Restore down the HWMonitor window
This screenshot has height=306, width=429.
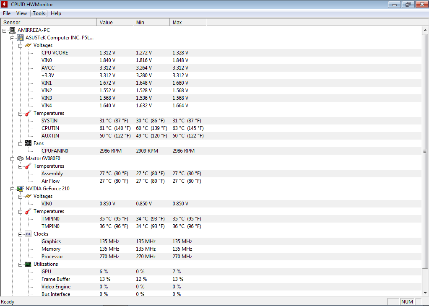click(408, 4)
